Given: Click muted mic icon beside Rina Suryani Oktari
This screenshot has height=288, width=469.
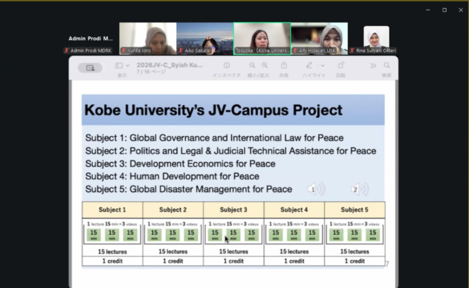Looking at the screenshot, I should coord(352,50).
